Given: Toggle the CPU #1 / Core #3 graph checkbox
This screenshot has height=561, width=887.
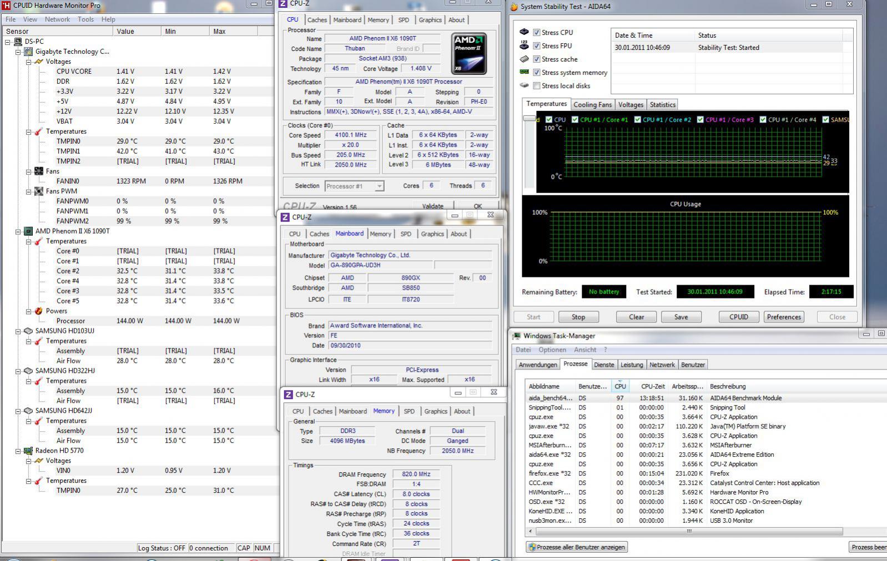Looking at the screenshot, I should pos(700,119).
